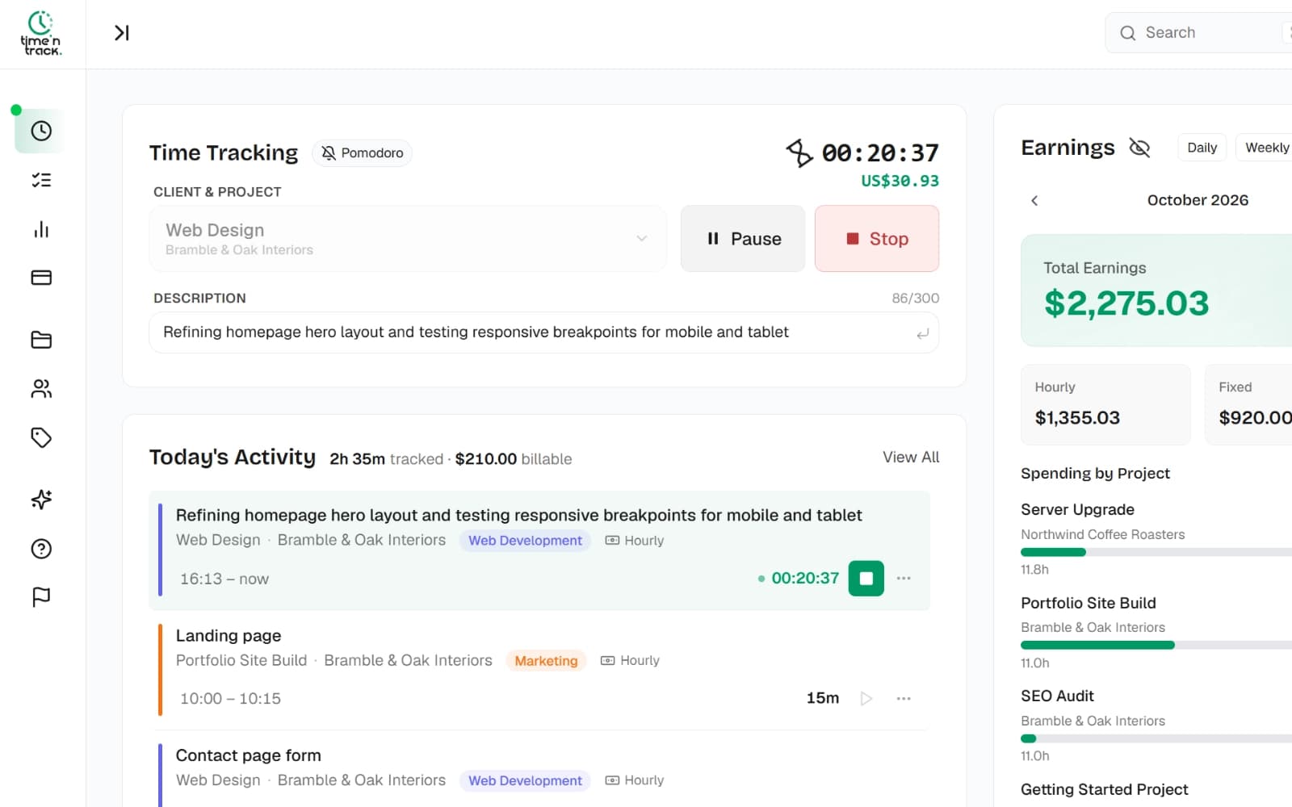Stop the active entry with green square button

(x=866, y=579)
